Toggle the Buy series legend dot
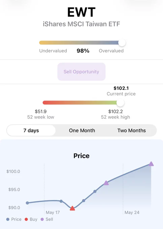Screen dimensions: 163x229 coord(26,219)
